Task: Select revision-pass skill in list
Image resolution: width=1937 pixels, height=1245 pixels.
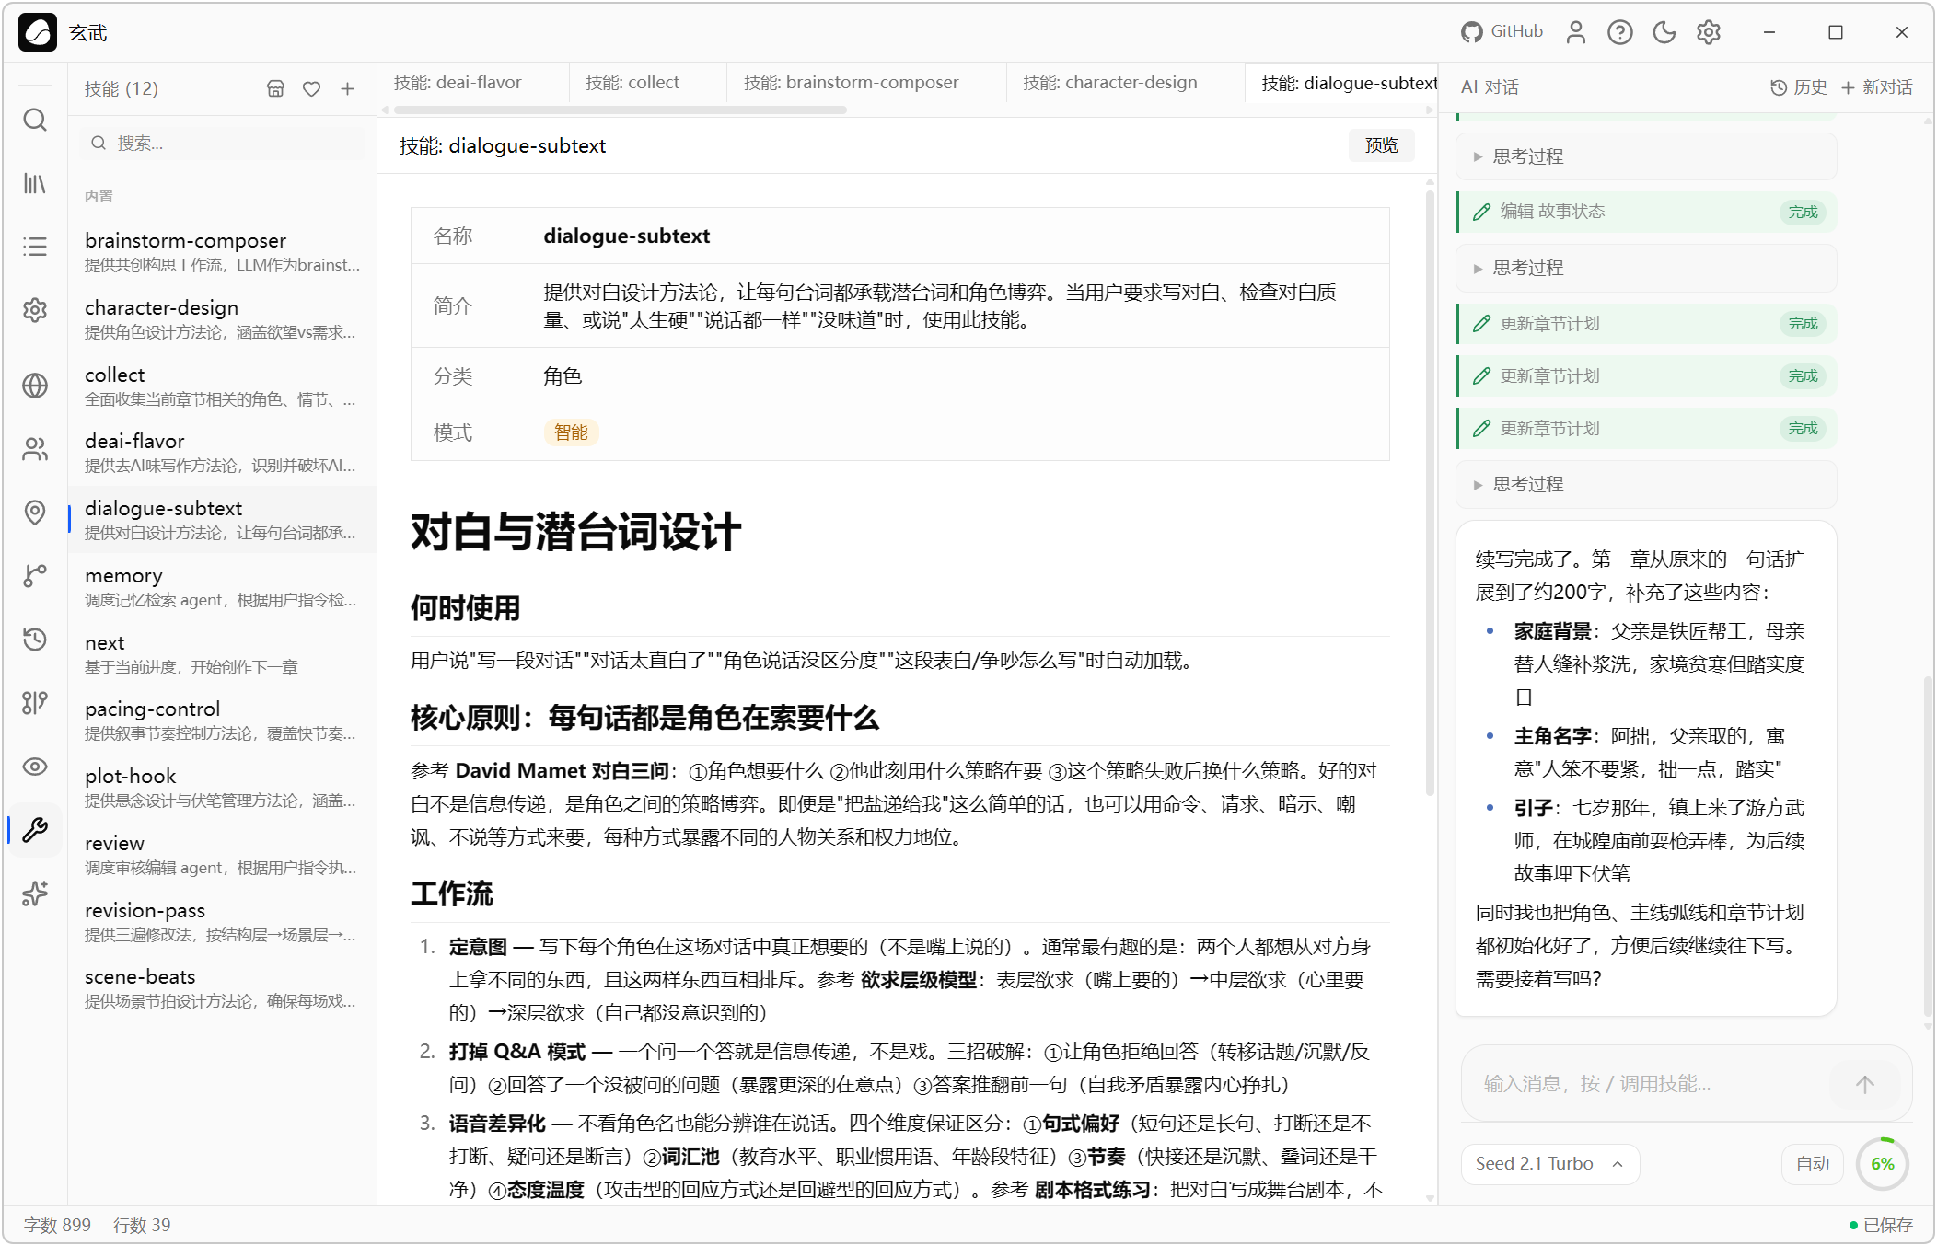Action: pyautogui.click(x=223, y=922)
